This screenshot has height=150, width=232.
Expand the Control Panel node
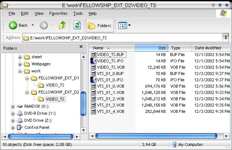[13, 128]
